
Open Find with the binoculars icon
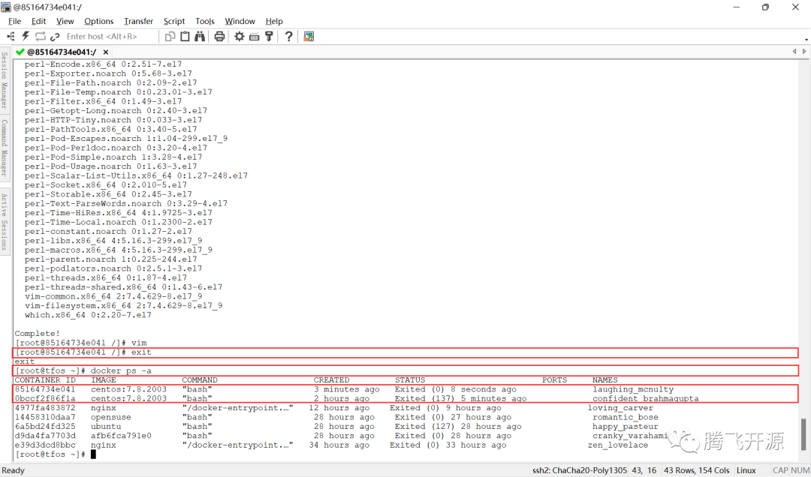200,36
